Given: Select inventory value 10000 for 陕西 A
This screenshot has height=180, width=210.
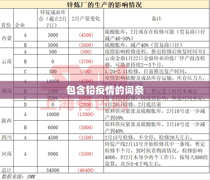Looking at the screenshot, I should tap(53, 114).
